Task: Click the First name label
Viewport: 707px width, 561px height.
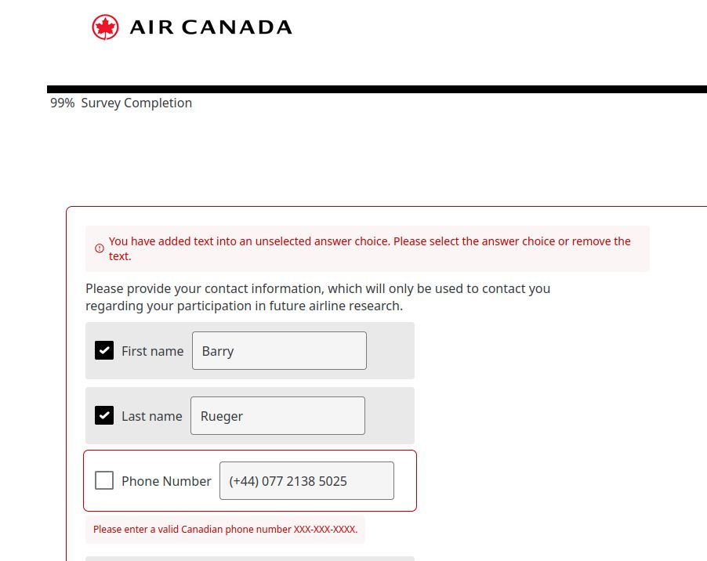Action: (152, 351)
